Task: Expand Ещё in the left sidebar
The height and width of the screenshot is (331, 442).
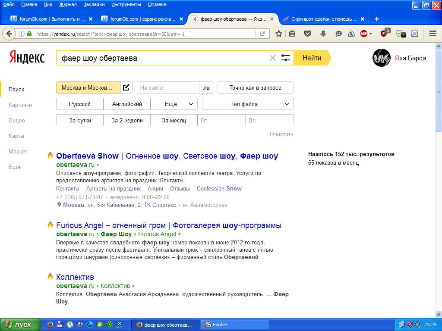Action: tap(15, 167)
